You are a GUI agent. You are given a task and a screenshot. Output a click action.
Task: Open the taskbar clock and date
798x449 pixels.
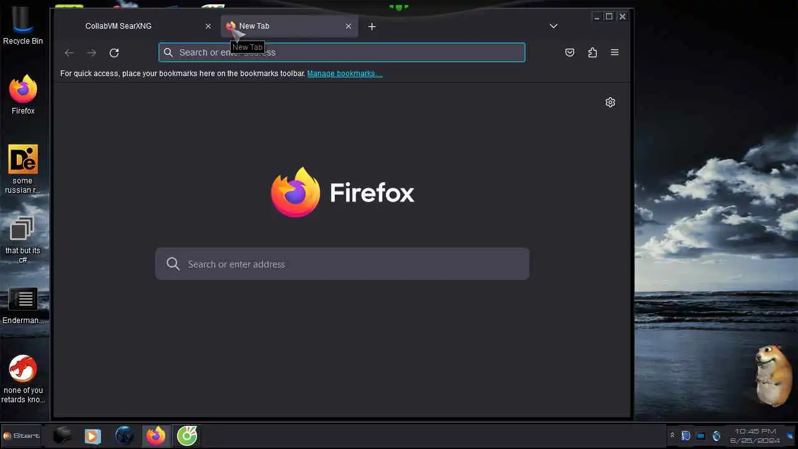coord(756,436)
